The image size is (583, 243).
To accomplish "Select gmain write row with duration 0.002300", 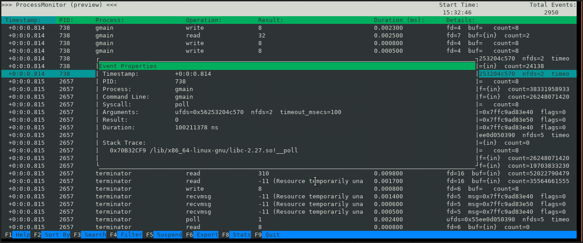I will tap(289, 28).
